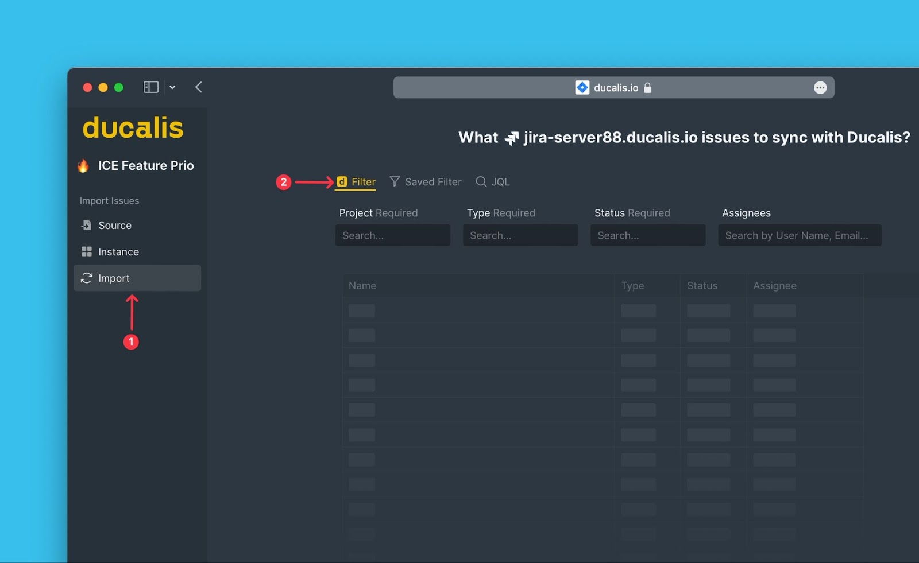919x563 pixels.
Task: Click the Saved Filter funnel icon
Action: click(395, 182)
